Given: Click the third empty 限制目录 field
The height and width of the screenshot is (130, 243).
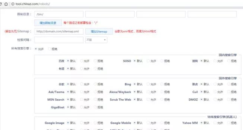Looking at the screenshot, I should point(161,14).
